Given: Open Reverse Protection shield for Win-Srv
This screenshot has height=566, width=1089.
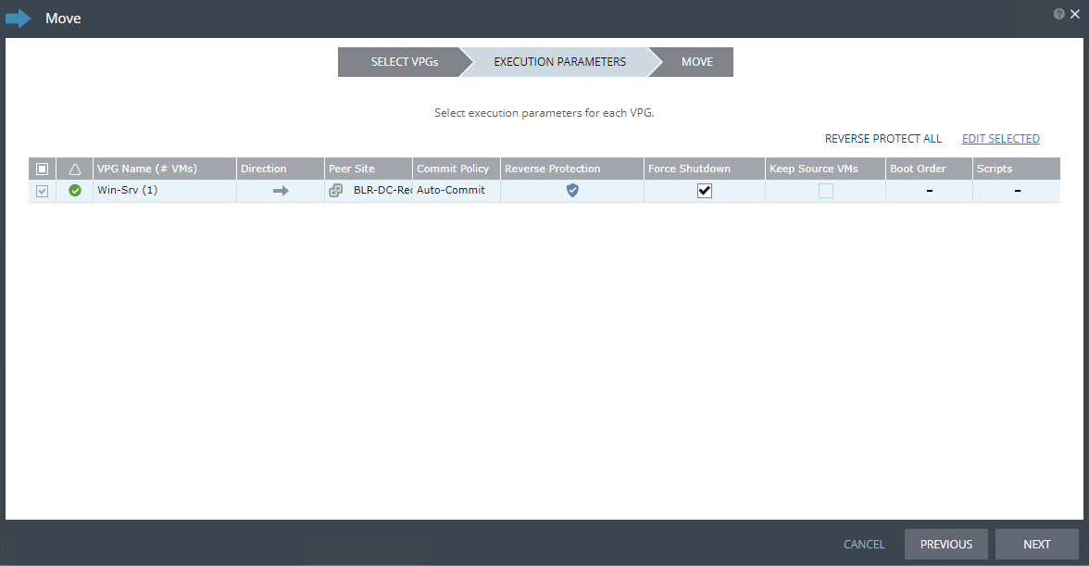Looking at the screenshot, I should pyautogui.click(x=572, y=190).
